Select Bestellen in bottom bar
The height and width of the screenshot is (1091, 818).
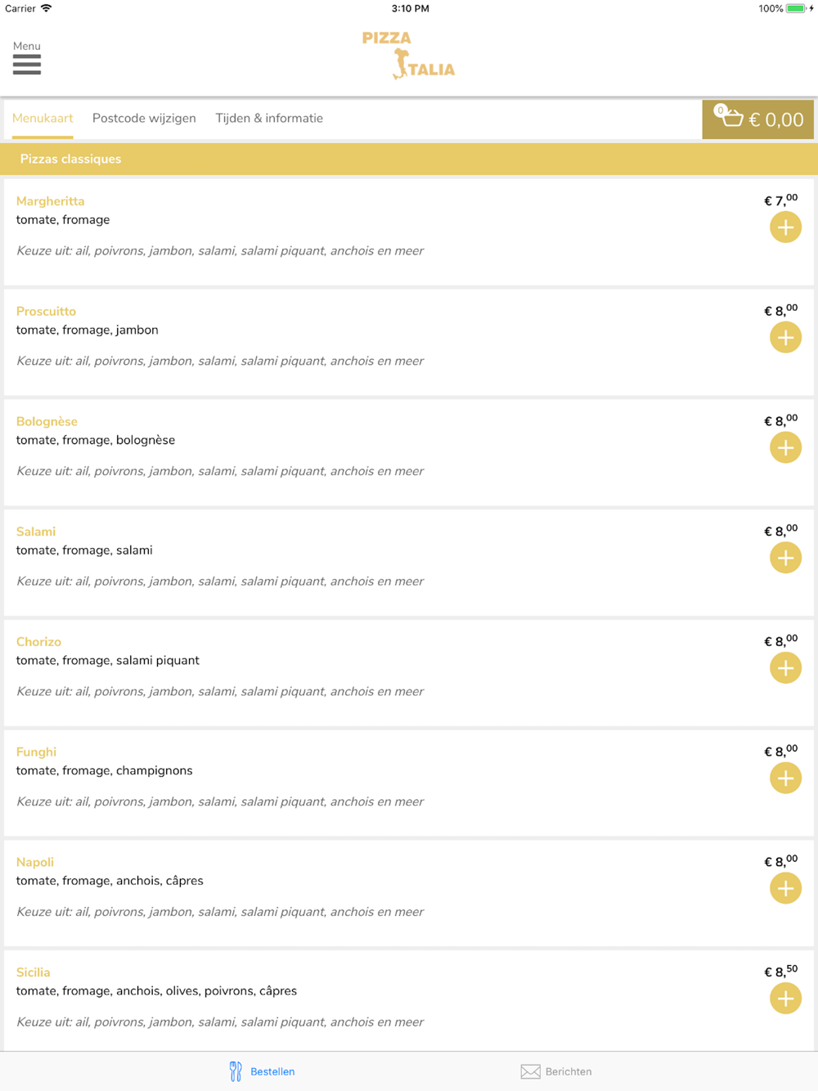(x=262, y=1071)
